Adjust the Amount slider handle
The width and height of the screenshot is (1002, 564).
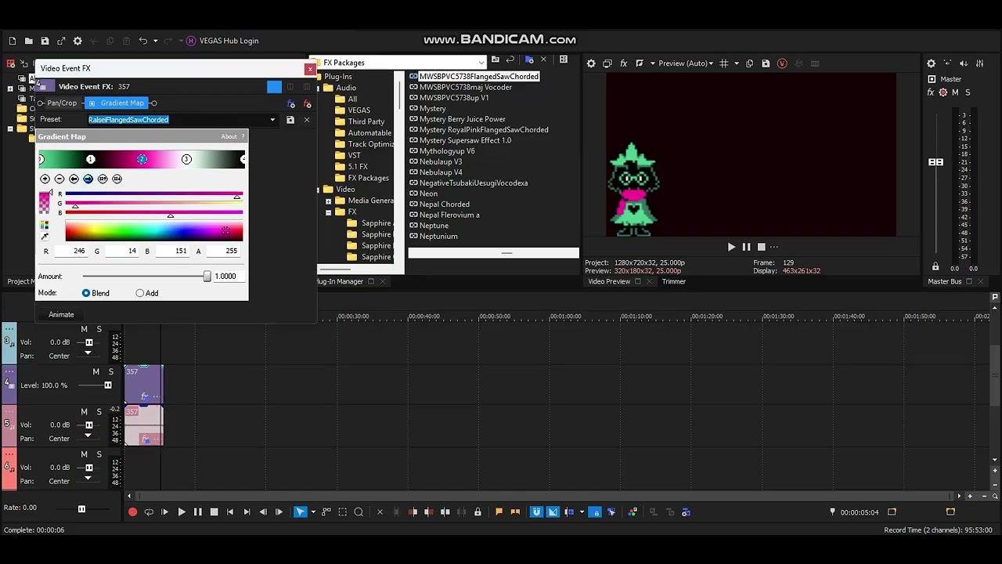pyautogui.click(x=207, y=277)
